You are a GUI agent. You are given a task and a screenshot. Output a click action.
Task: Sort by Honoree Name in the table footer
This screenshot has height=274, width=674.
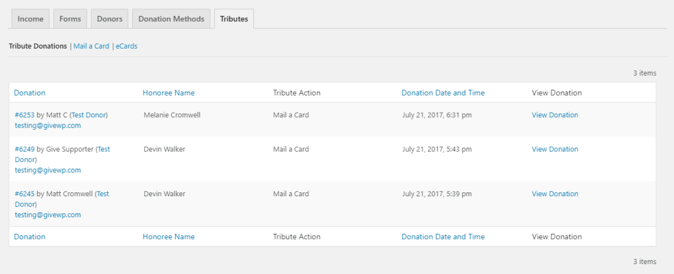point(168,236)
